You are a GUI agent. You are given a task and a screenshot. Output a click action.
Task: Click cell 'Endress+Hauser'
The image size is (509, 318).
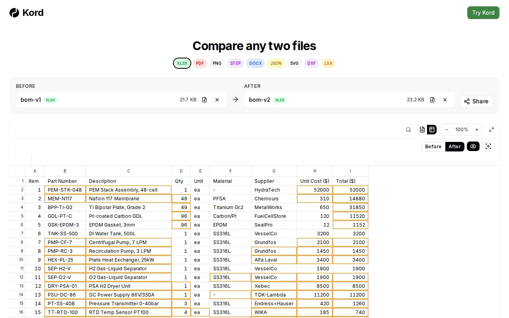(x=274, y=304)
